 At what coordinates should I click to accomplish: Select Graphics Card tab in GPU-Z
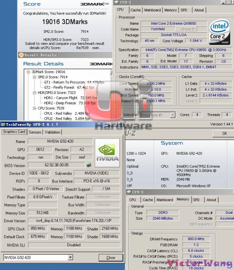[x=14, y=132]
